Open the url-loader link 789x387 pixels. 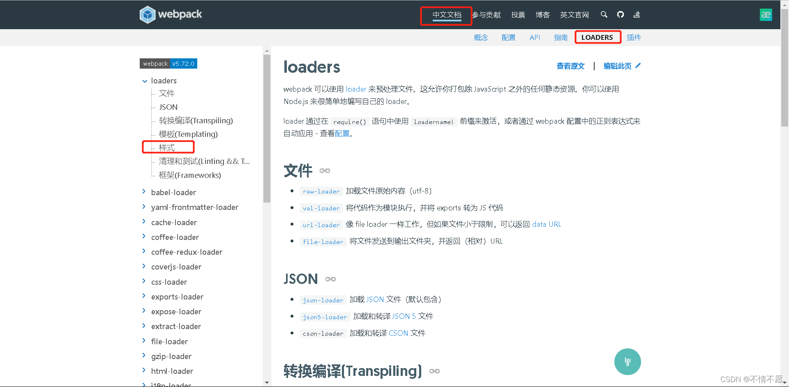[x=321, y=225]
